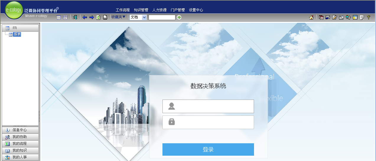This screenshot has height=161, width=376.
Task: Open the 人力资源 menu
Action: (159, 10)
